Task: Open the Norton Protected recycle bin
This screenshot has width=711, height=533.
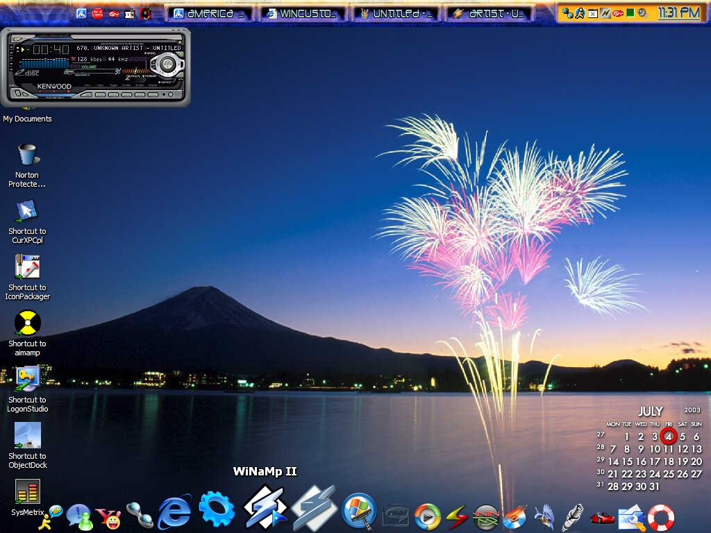Action: pos(27,165)
